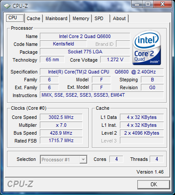The width and height of the screenshot is (175, 195).
Task: Click the Ext. Family value 6
Action: click(x=49, y=87)
